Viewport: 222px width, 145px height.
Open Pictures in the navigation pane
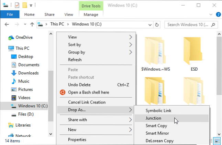22,89
